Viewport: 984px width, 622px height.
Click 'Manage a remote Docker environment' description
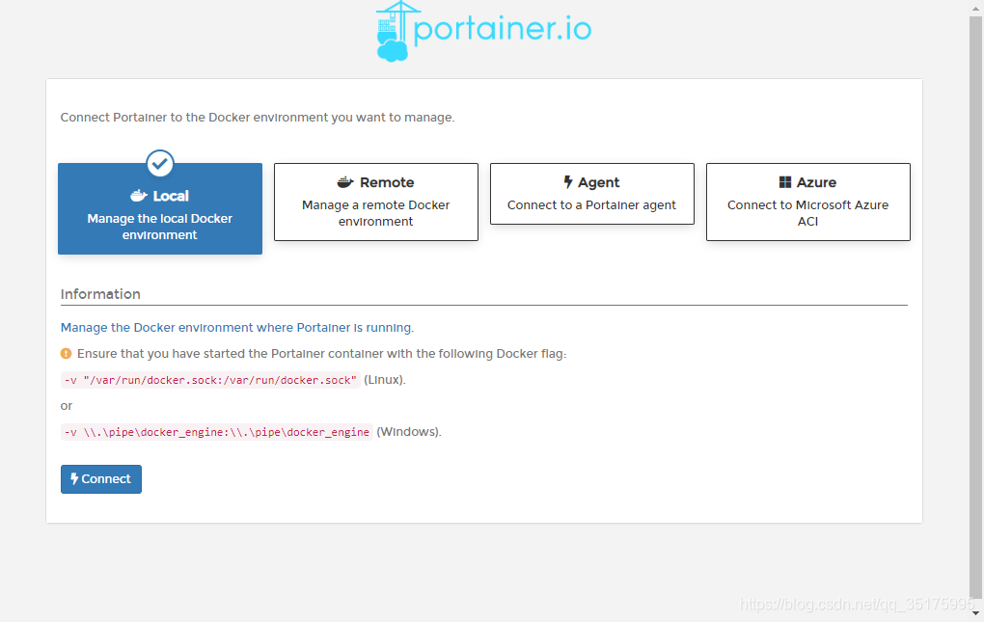376,213
